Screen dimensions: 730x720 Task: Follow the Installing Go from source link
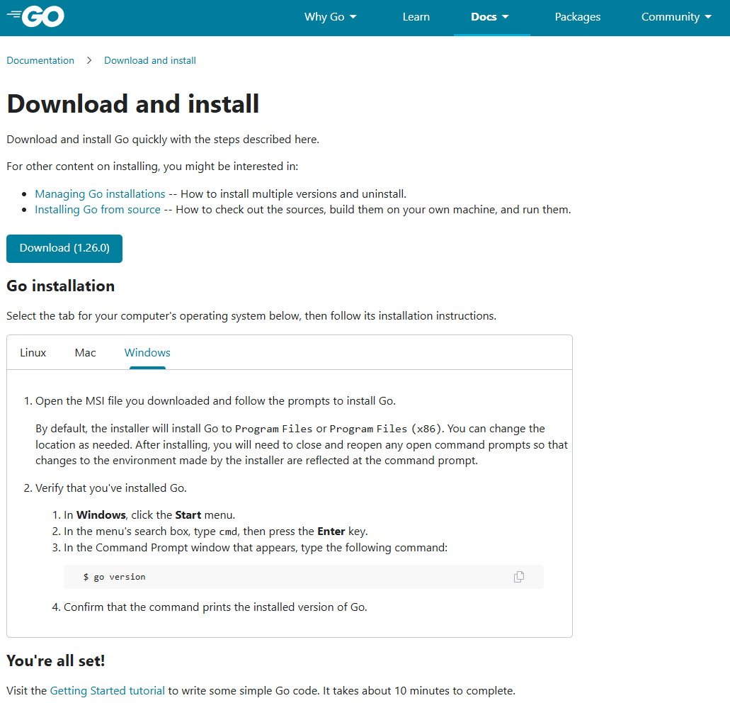pos(98,210)
